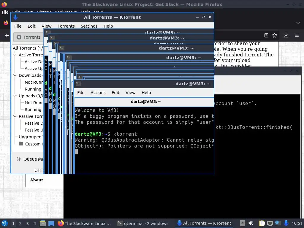Open the volume control tray icon

[x=251, y=223]
